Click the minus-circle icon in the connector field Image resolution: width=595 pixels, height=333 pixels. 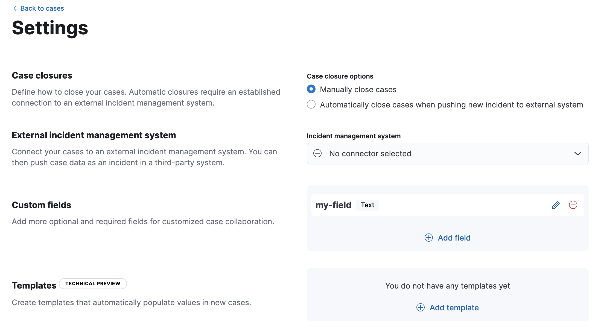(x=318, y=154)
